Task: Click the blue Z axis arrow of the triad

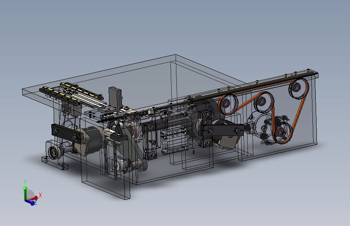Action: (x=31, y=202)
